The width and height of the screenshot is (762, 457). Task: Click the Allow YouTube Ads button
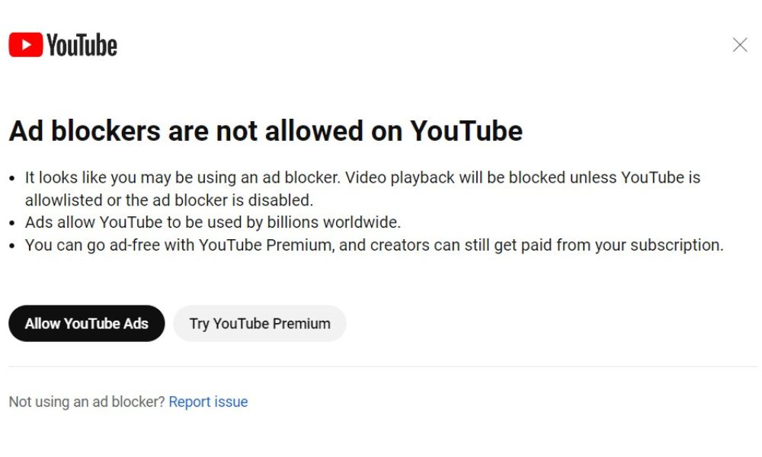(86, 323)
